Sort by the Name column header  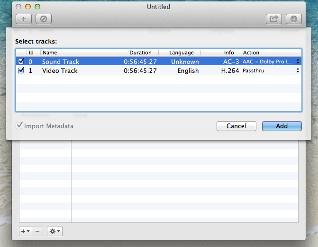(78, 53)
